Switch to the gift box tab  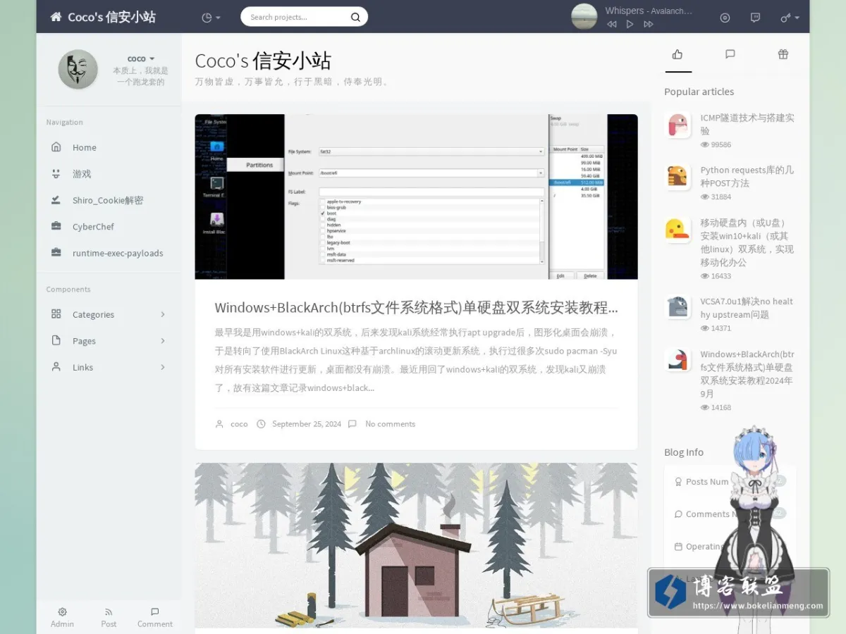pyautogui.click(x=783, y=54)
